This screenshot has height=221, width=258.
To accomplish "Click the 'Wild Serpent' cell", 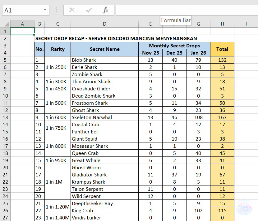I will 104,196.
